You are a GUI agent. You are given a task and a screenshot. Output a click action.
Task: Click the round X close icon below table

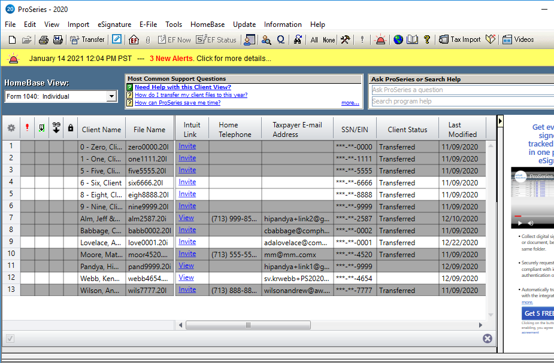click(488, 338)
